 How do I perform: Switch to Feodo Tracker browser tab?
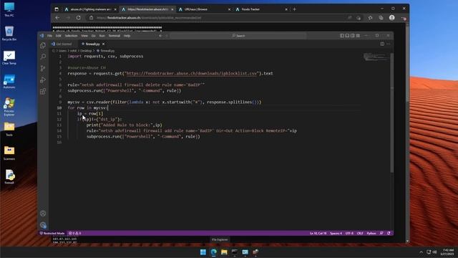[261, 9]
